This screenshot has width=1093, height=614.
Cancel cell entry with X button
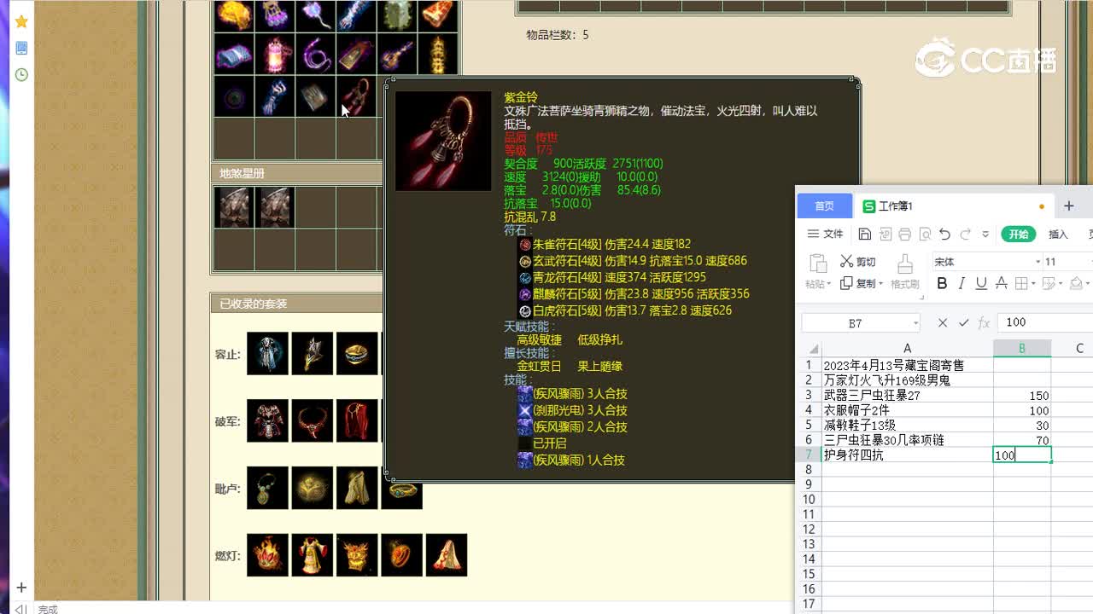point(943,322)
